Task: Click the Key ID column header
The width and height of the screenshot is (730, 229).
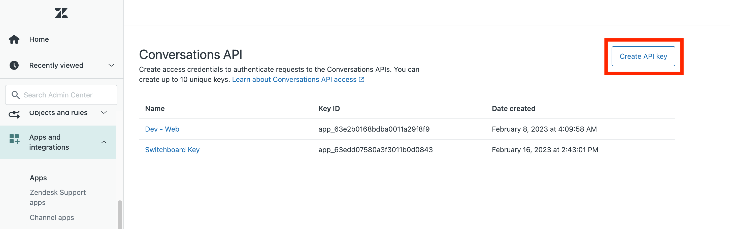Action: click(x=329, y=108)
